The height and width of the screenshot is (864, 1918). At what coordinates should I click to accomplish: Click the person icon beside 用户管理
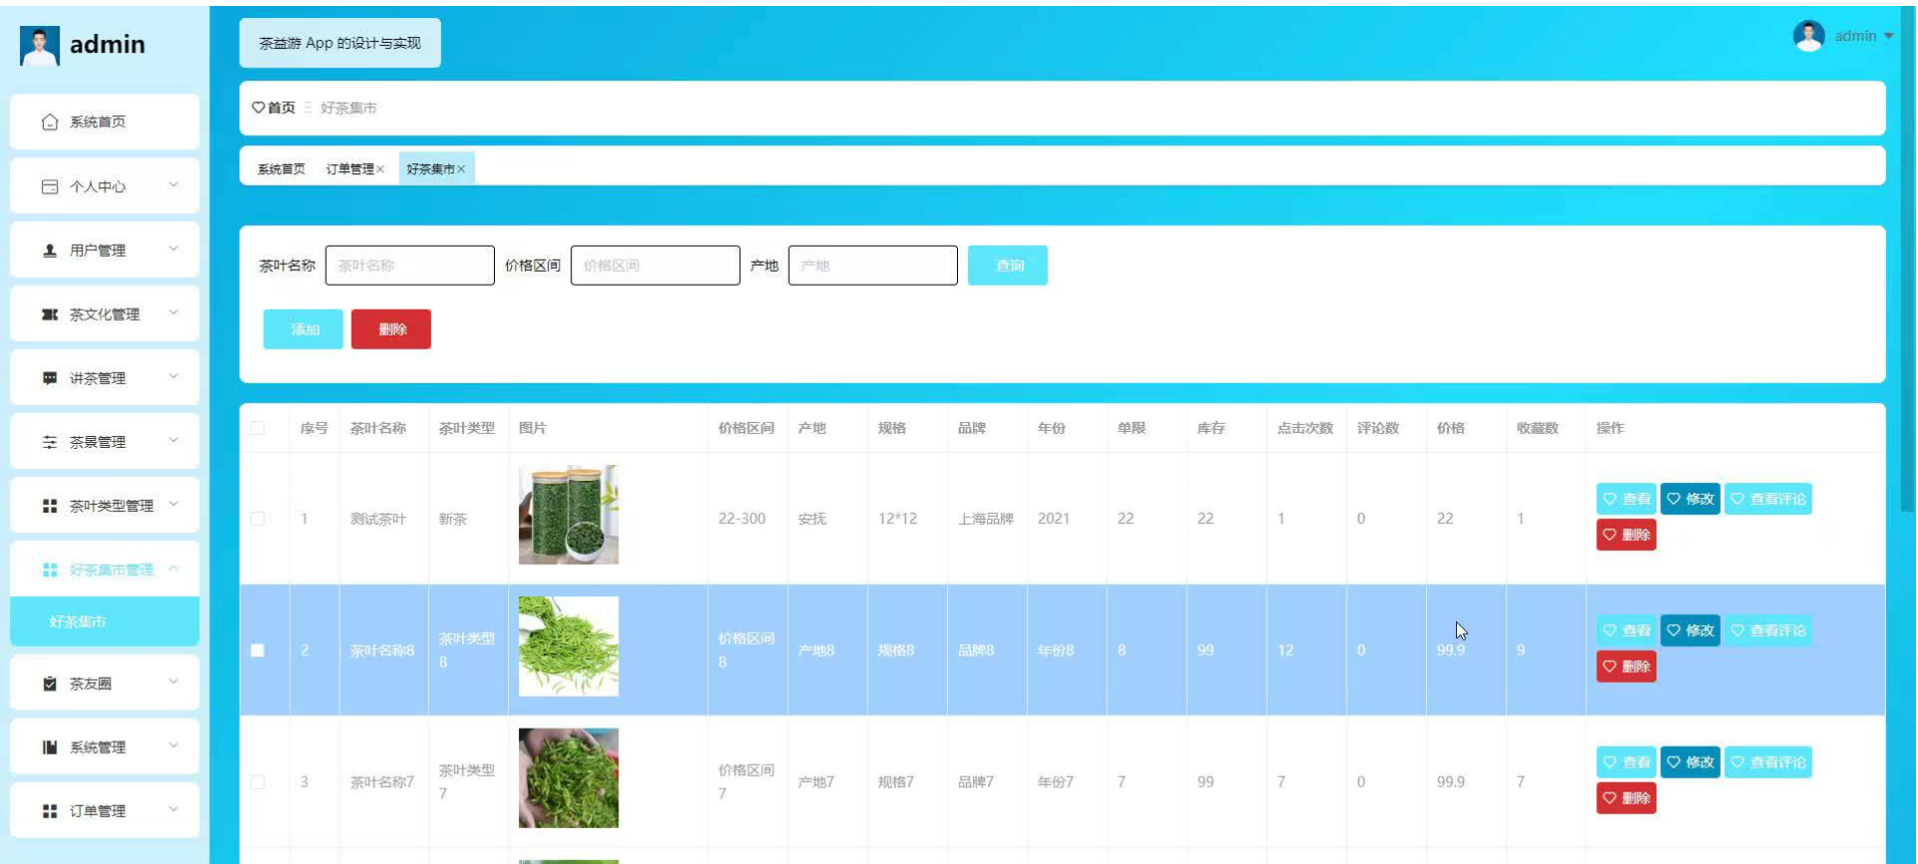[50, 250]
